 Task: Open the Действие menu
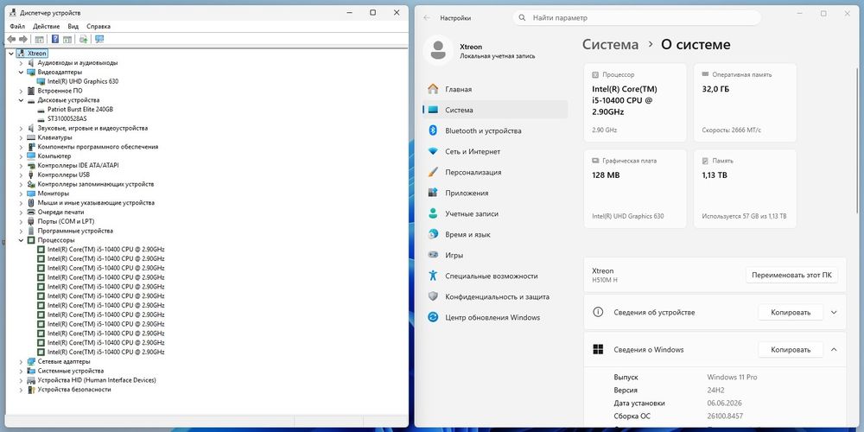coord(47,26)
